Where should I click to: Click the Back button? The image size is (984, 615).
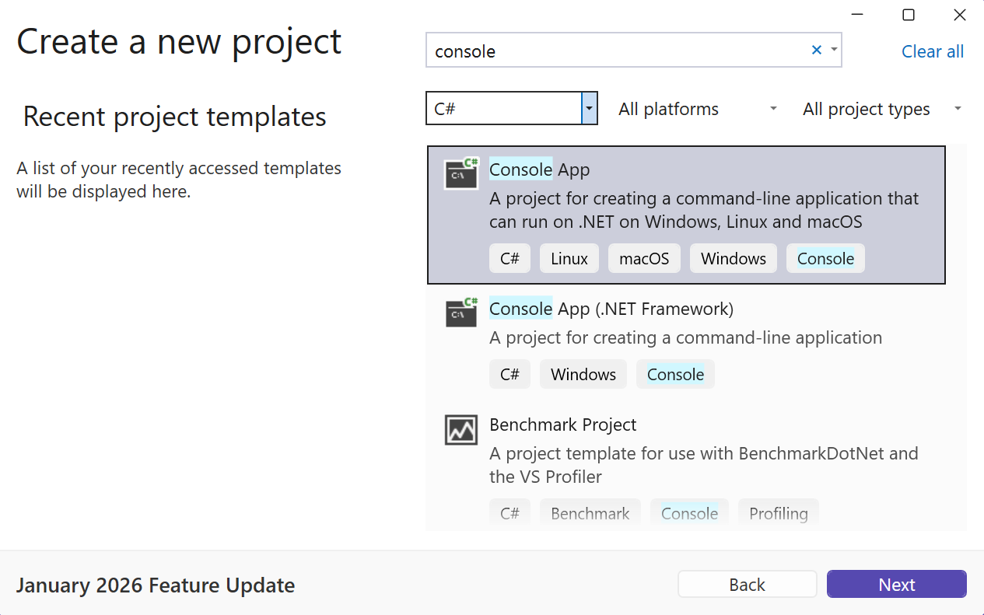click(747, 584)
